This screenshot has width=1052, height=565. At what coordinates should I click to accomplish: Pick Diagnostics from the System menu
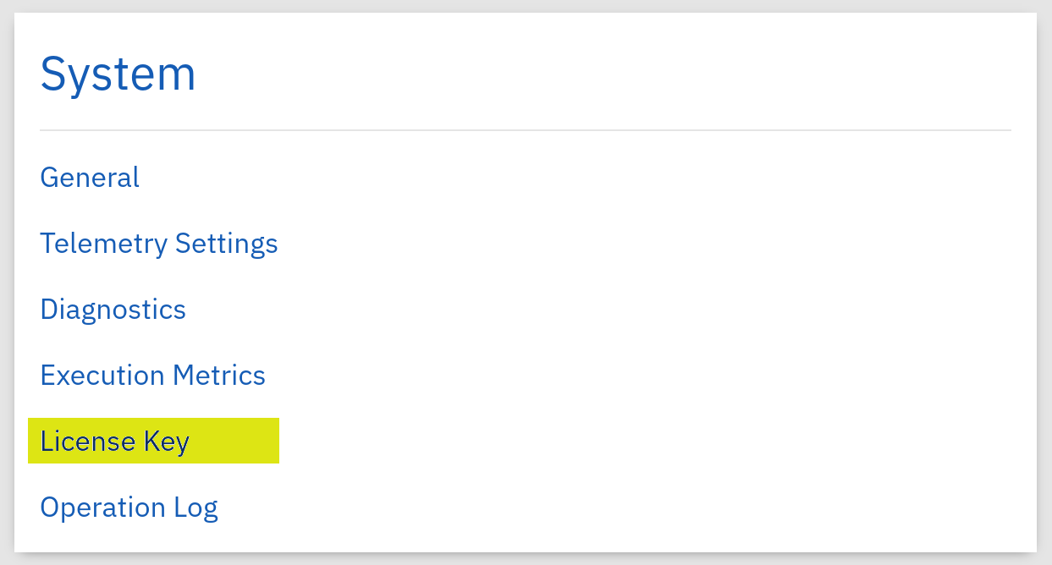tap(113, 310)
